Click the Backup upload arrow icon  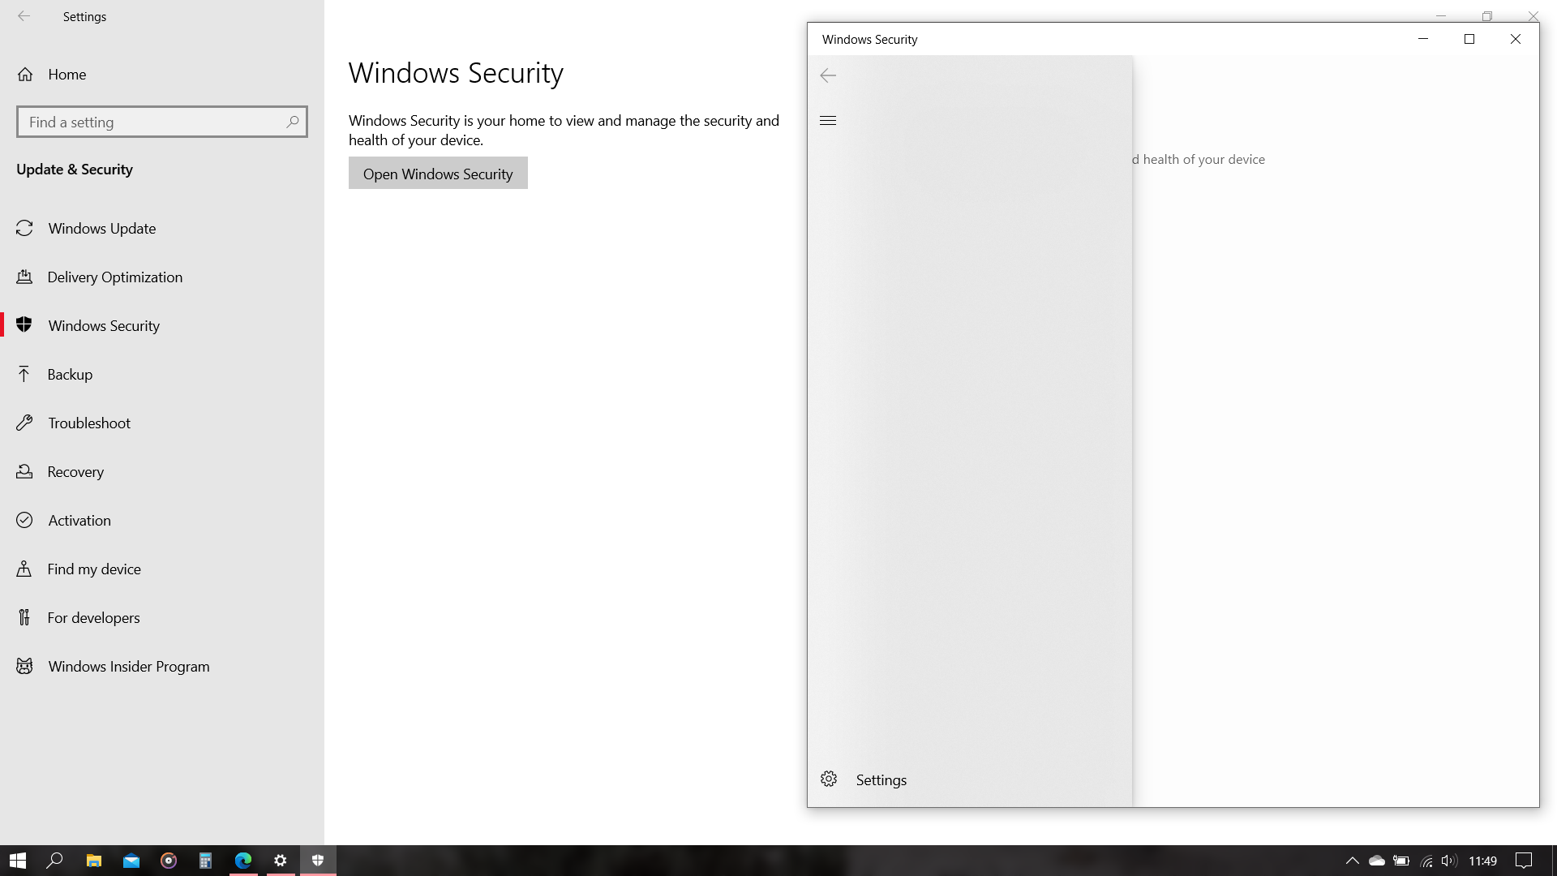click(24, 374)
